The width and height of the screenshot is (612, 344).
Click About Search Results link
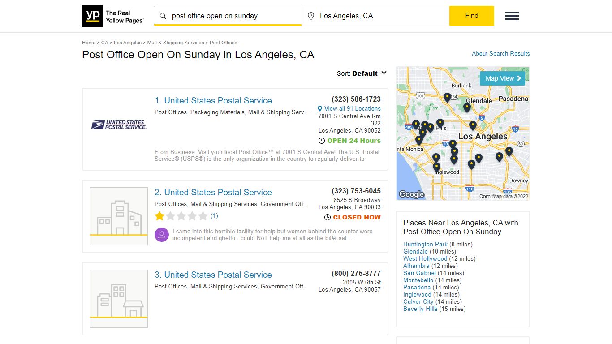click(501, 53)
